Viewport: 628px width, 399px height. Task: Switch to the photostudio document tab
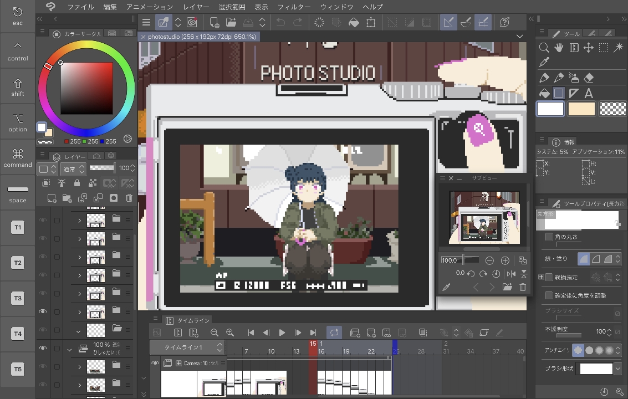200,37
